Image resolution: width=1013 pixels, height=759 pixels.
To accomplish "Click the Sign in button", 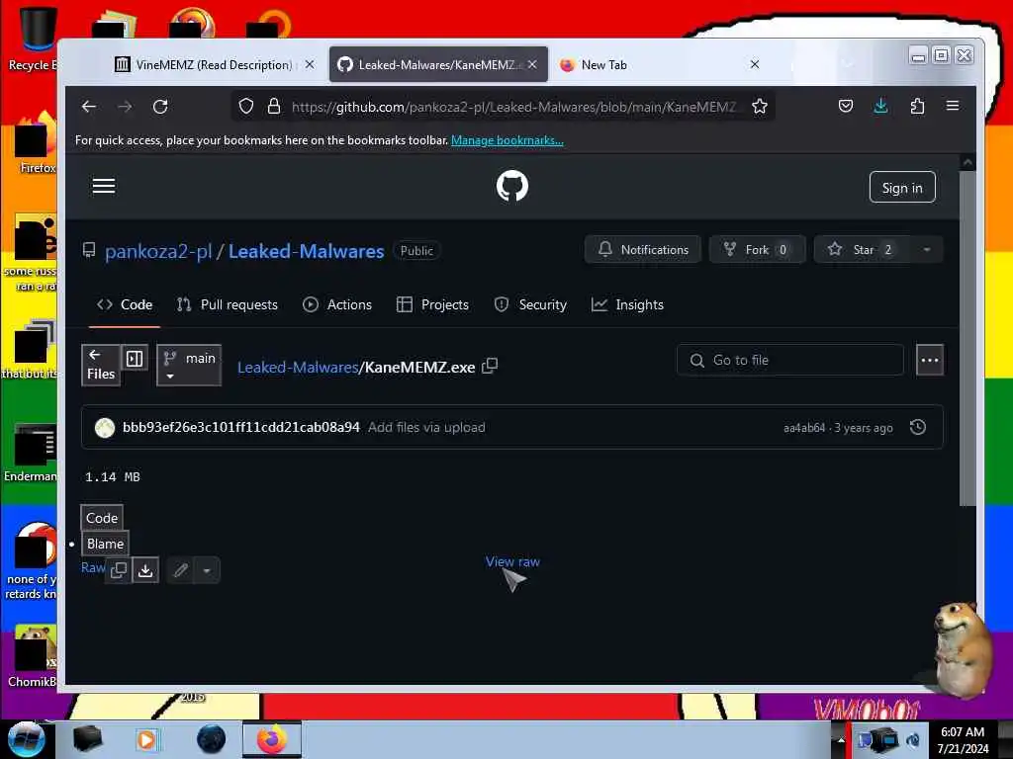I will pos(902,187).
